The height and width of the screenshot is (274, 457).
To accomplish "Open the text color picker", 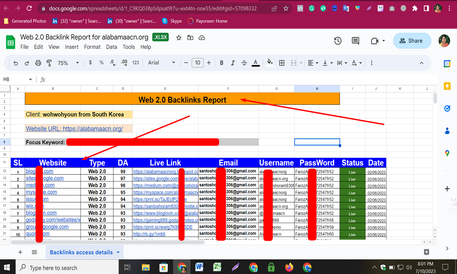I will tap(256, 63).
